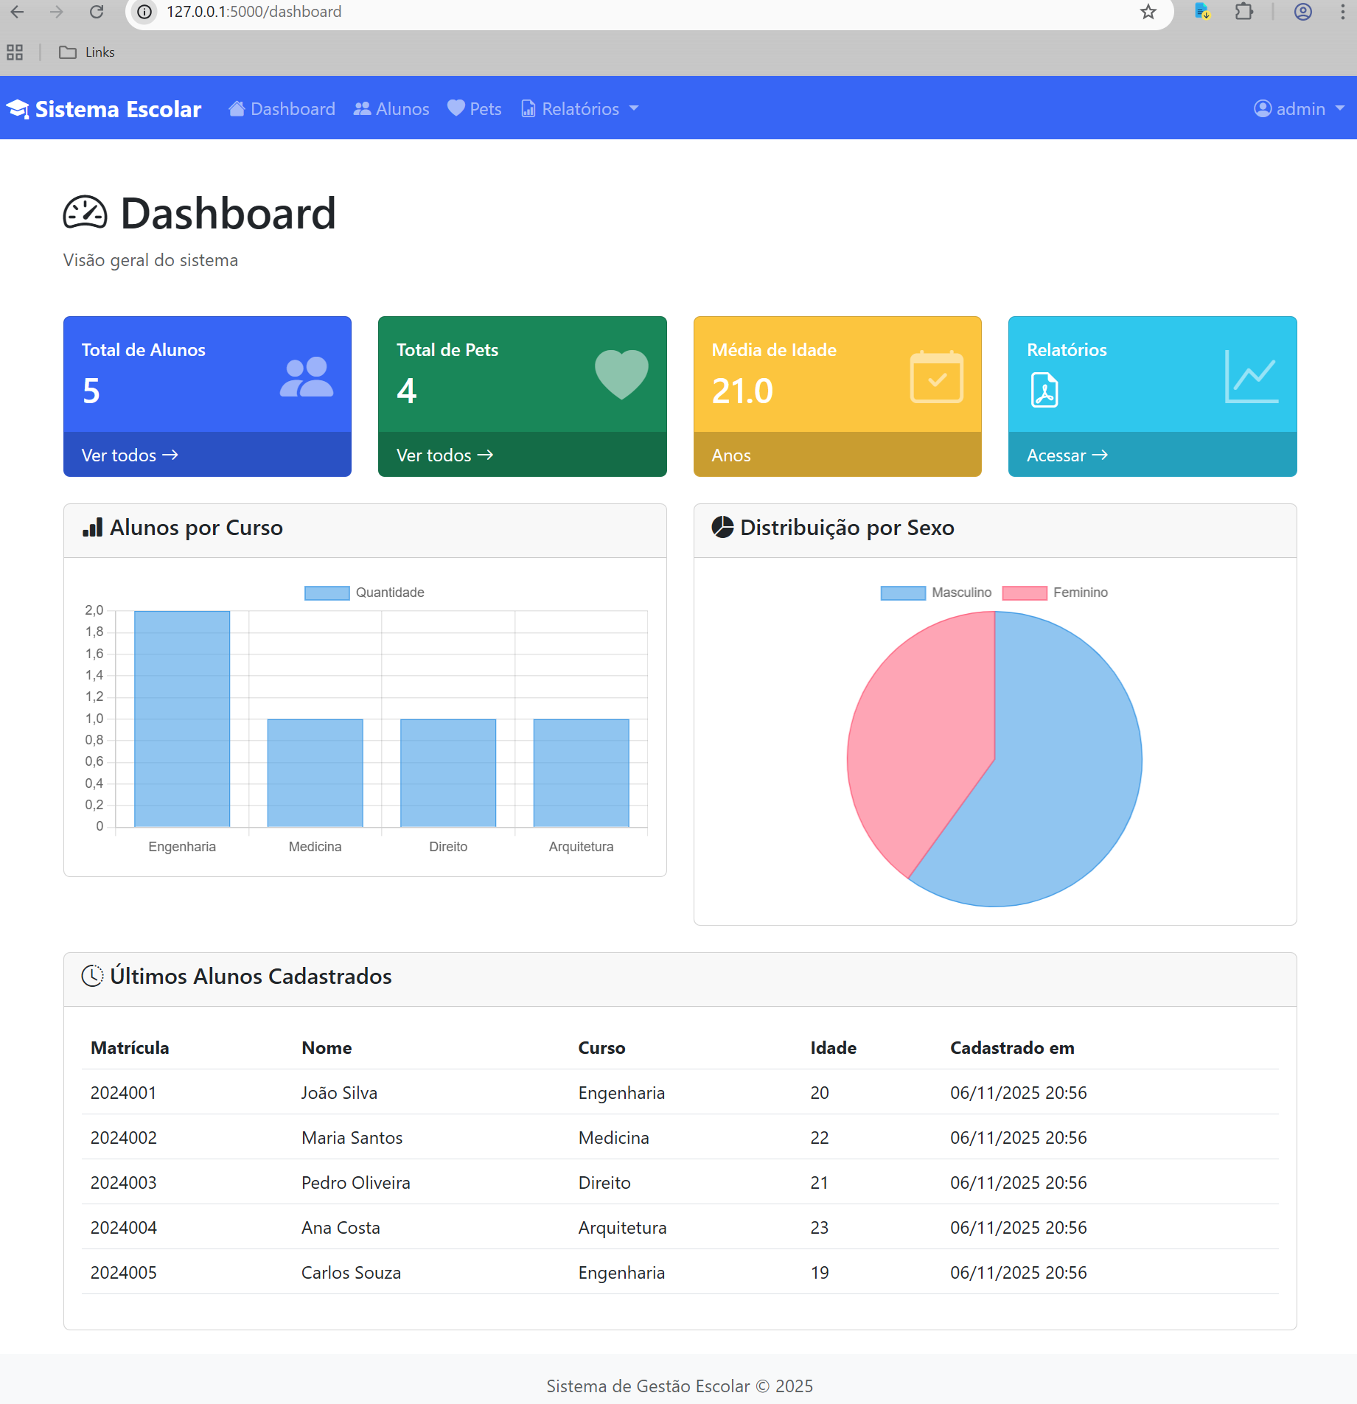
Task: Click the Arquitetura bar in chart
Action: [x=582, y=773]
